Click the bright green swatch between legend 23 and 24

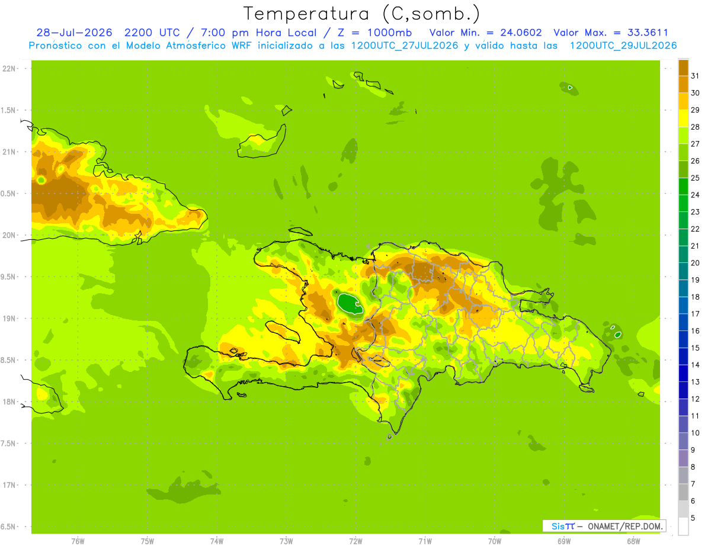coord(683,203)
